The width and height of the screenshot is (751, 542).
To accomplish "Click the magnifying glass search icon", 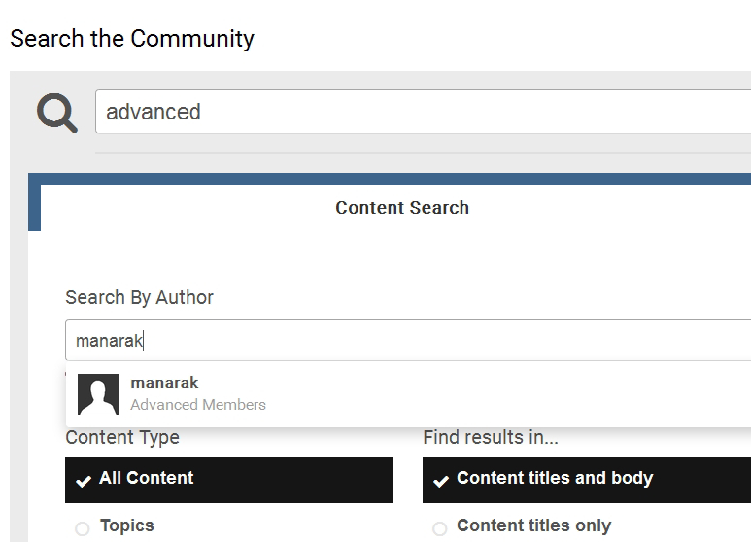I will coord(57,113).
